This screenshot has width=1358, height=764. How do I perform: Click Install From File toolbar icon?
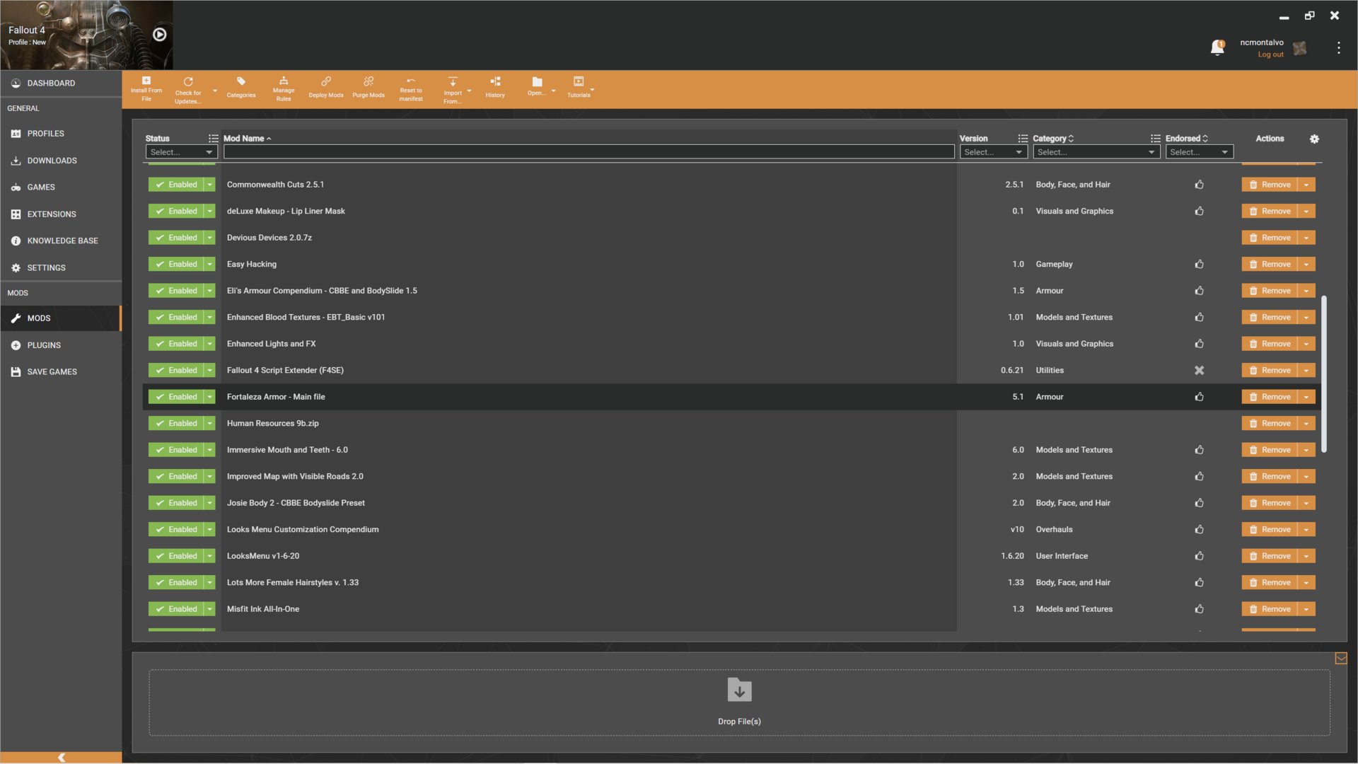click(146, 89)
